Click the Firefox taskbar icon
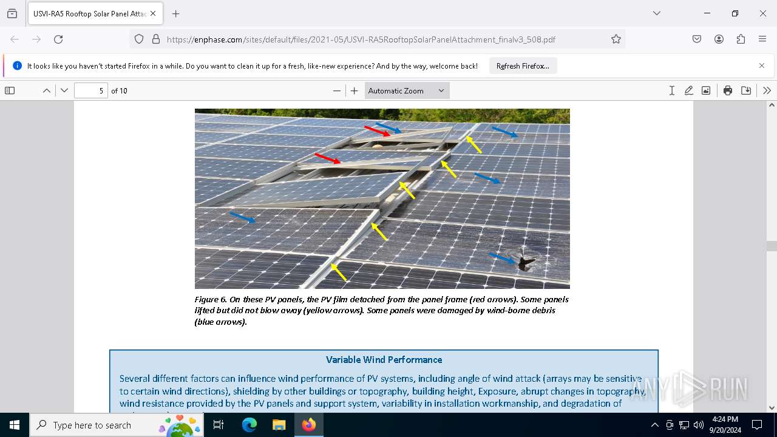 coord(308,425)
